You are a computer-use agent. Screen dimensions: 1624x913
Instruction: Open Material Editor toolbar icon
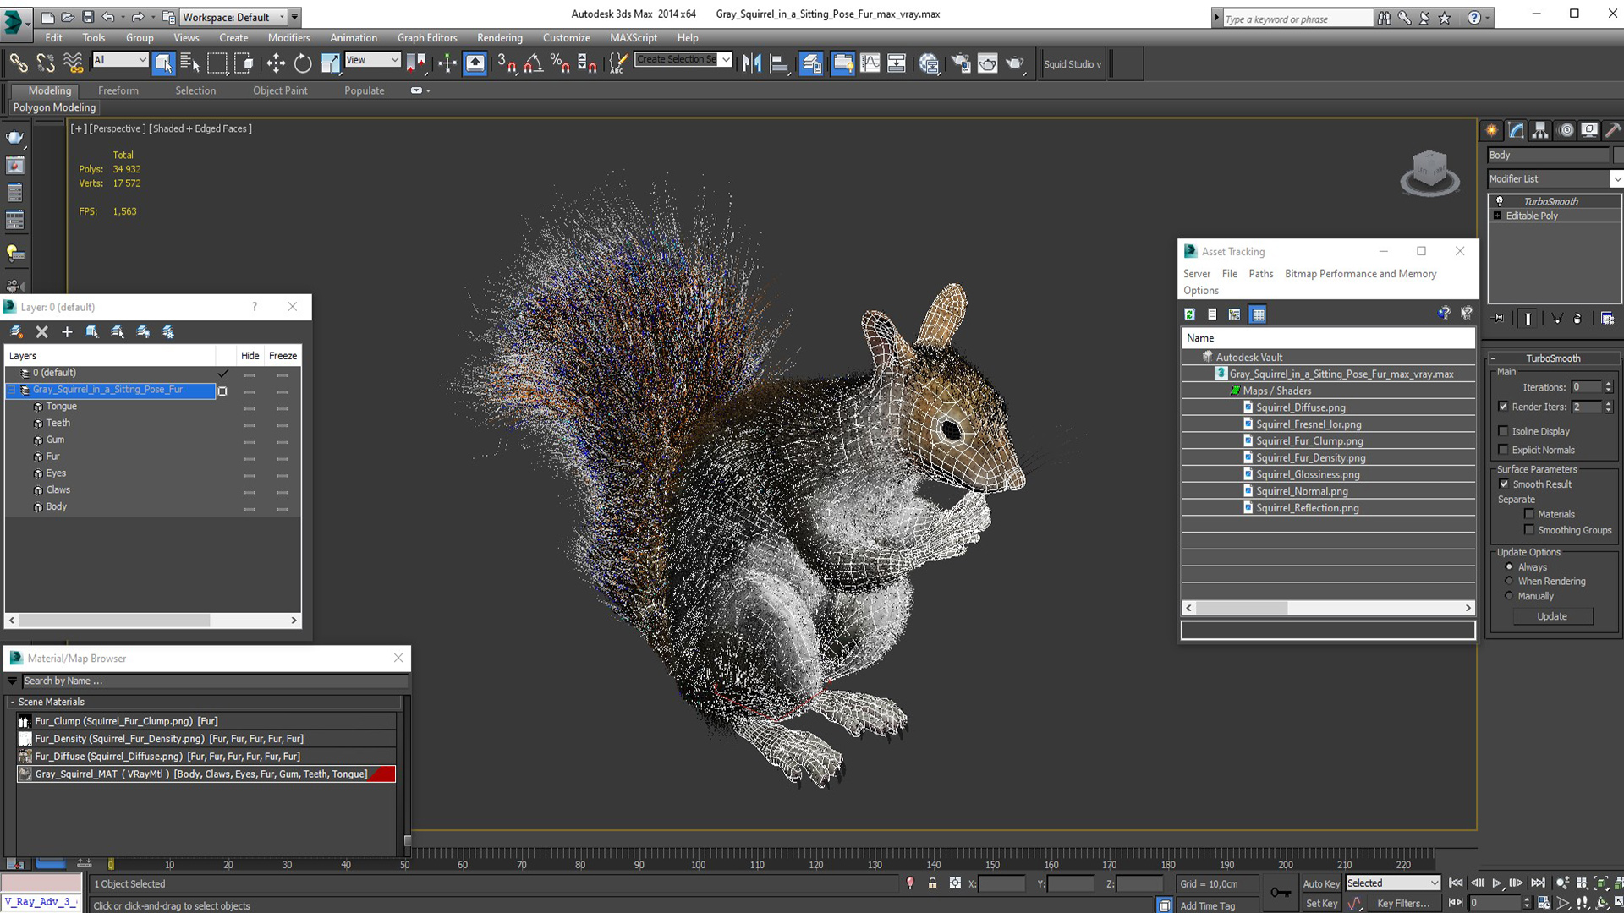[929, 63]
